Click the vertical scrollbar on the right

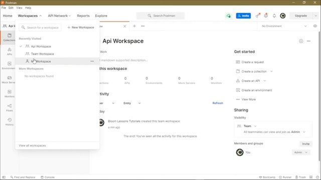coord(319,96)
